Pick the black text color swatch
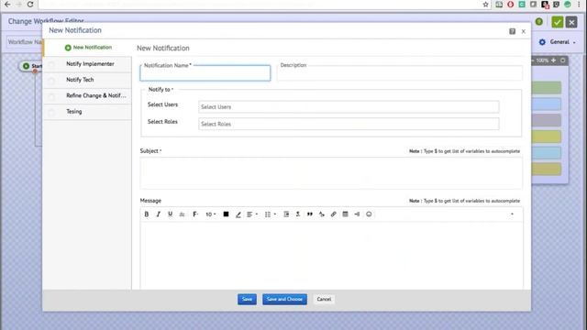The height and width of the screenshot is (330, 587). 227,214
